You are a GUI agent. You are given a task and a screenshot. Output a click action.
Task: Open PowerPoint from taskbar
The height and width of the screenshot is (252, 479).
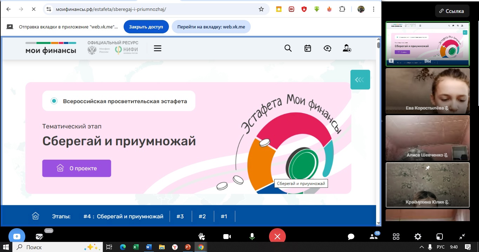[188, 247]
